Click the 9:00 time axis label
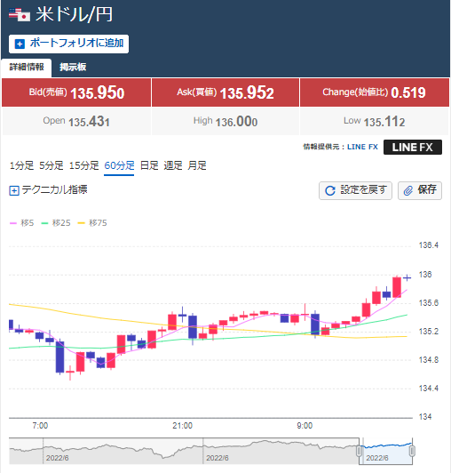451x473 pixels. pos(305,426)
